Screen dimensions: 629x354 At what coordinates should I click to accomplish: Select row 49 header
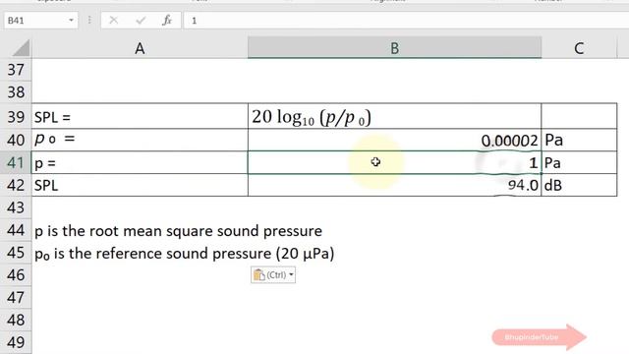click(x=16, y=342)
